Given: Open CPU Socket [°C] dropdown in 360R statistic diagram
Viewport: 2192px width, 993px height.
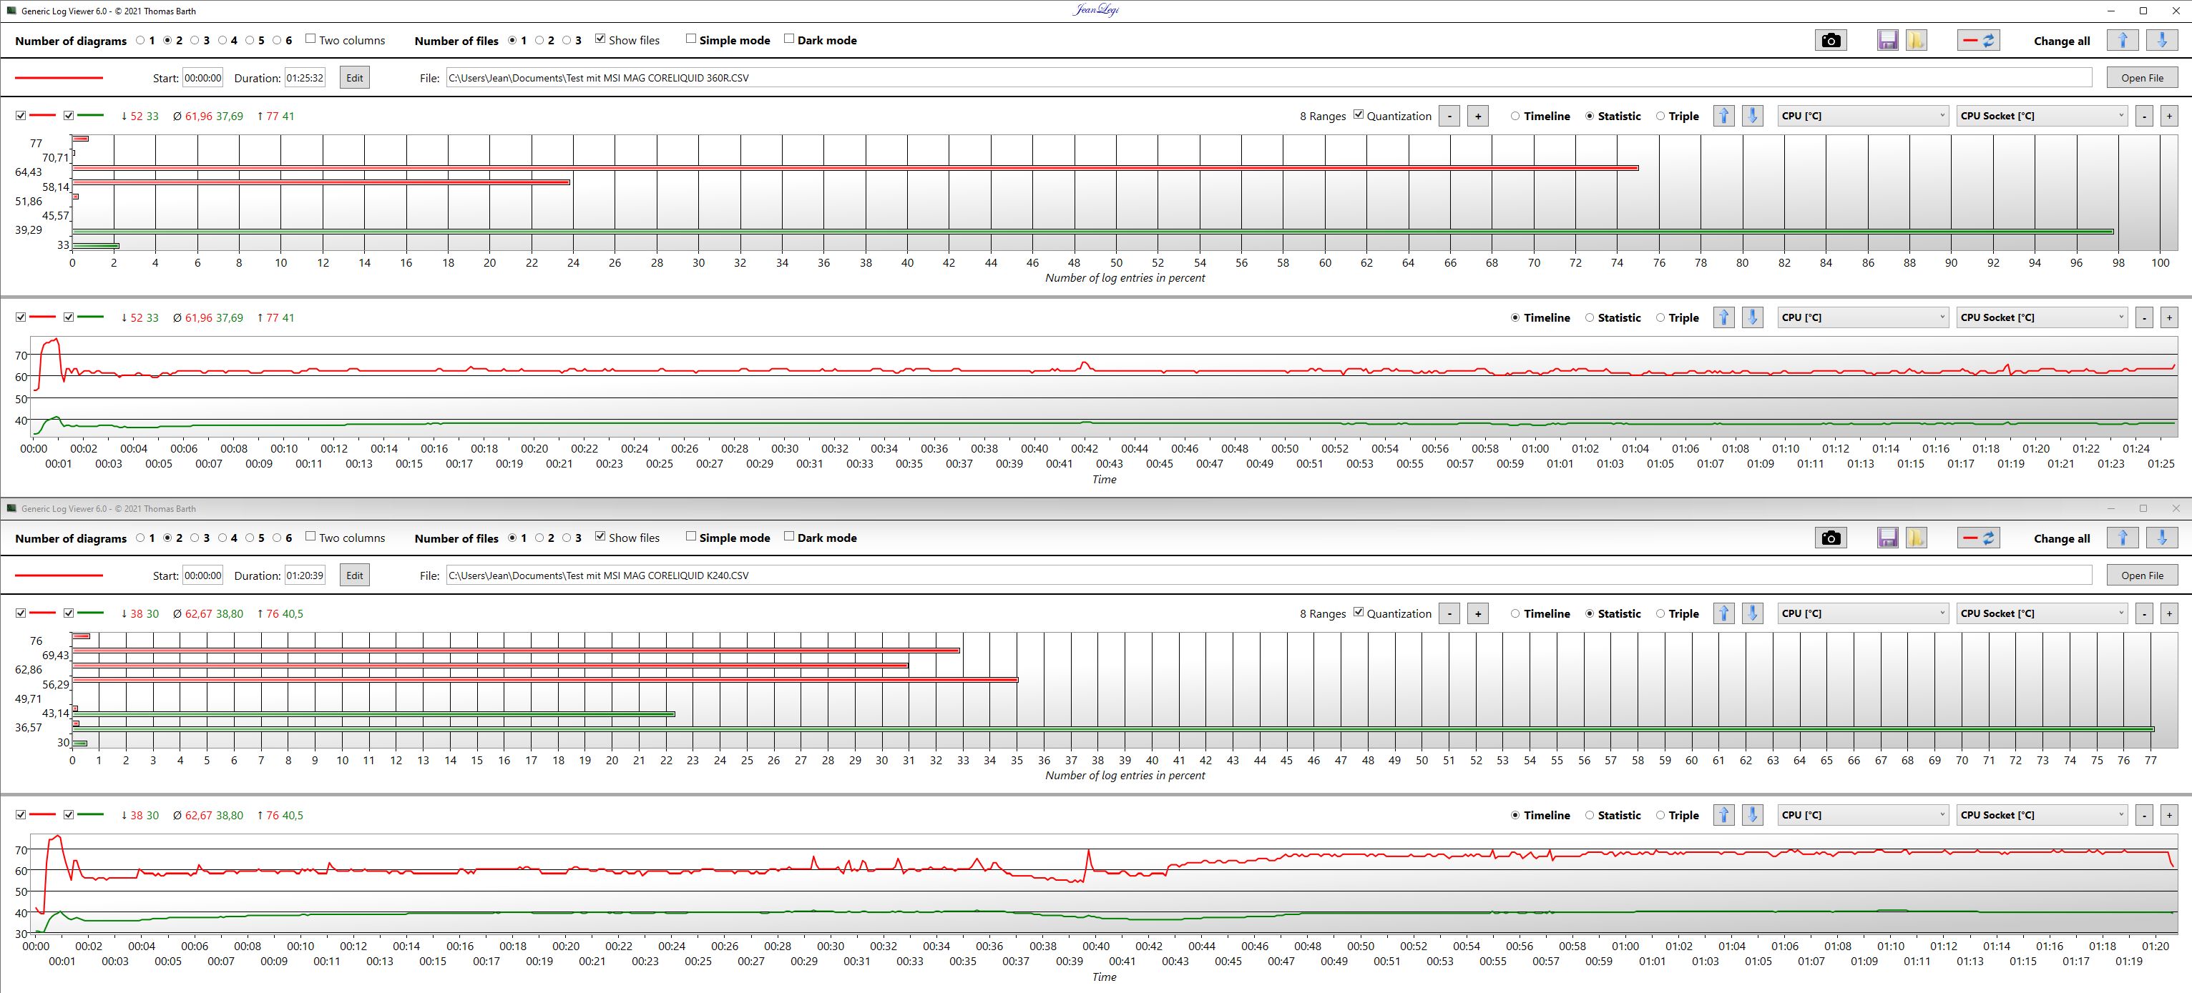Looking at the screenshot, I should [x=2041, y=116].
